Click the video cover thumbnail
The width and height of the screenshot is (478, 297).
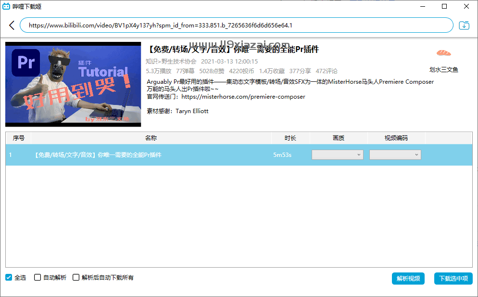click(x=73, y=84)
